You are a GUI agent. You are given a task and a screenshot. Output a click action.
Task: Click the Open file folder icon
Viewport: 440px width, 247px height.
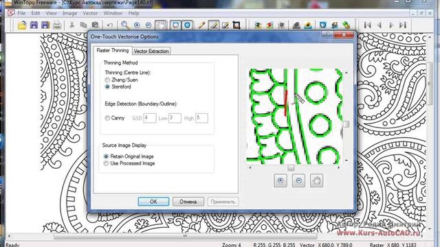[x=22, y=25]
